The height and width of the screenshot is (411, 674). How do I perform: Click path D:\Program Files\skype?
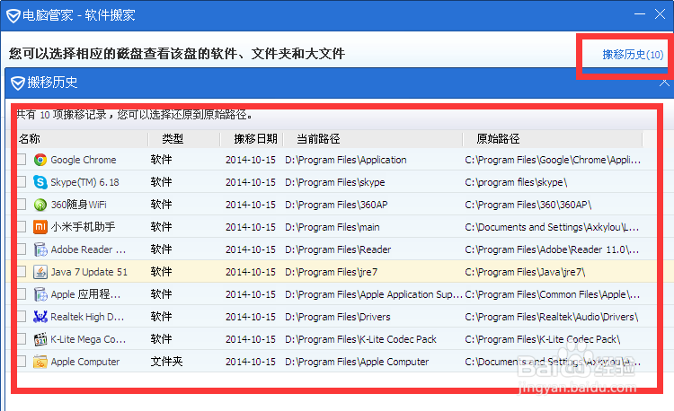click(335, 182)
